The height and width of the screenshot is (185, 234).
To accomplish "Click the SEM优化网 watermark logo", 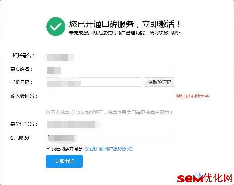I will coord(205,177).
